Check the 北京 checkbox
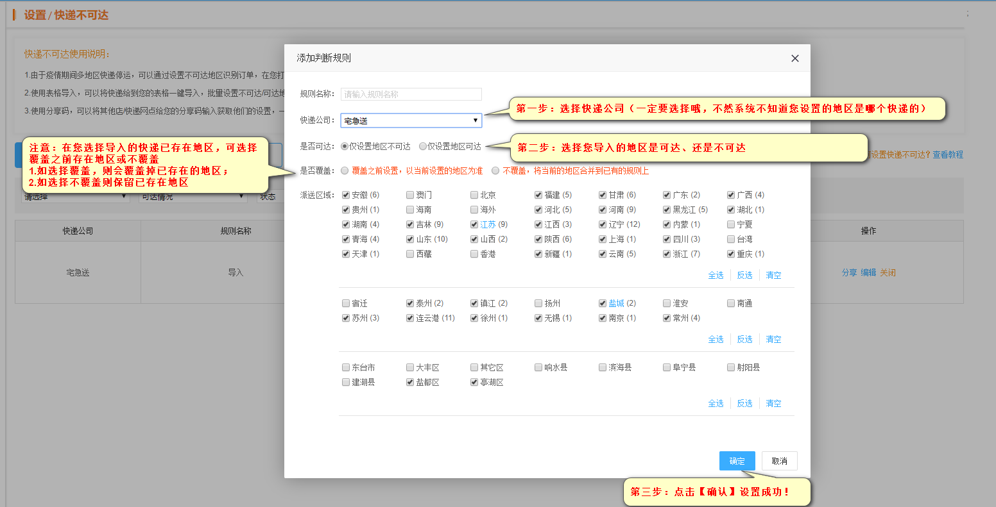This screenshot has height=507, width=996. [x=474, y=195]
